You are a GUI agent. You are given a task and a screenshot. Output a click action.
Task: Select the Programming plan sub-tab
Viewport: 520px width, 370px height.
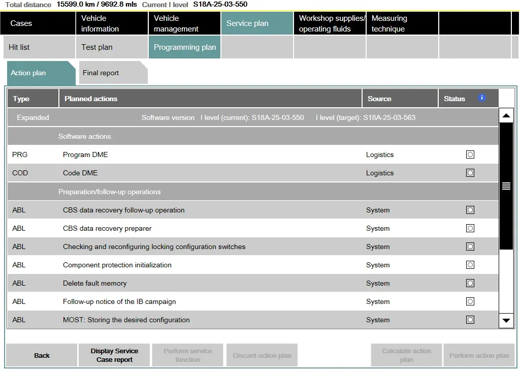[x=184, y=47]
